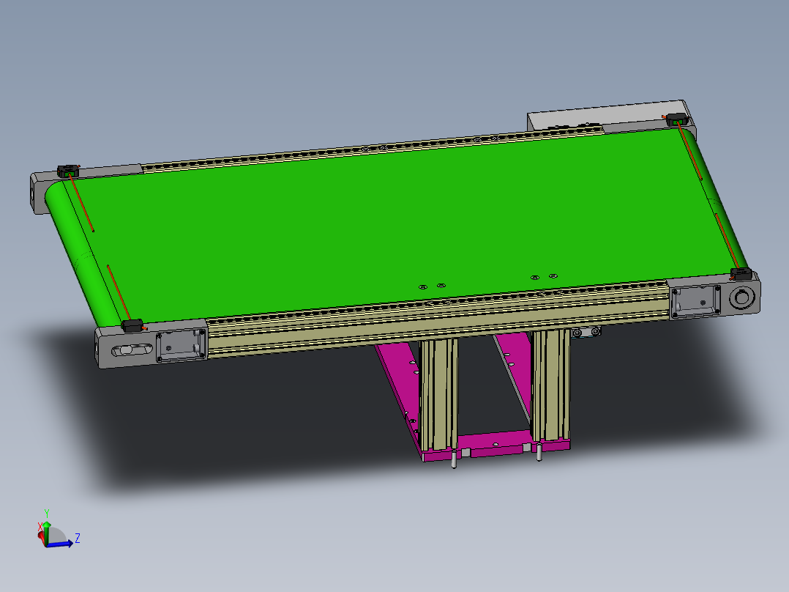Select the small bracket under the front rail

point(586,332)
